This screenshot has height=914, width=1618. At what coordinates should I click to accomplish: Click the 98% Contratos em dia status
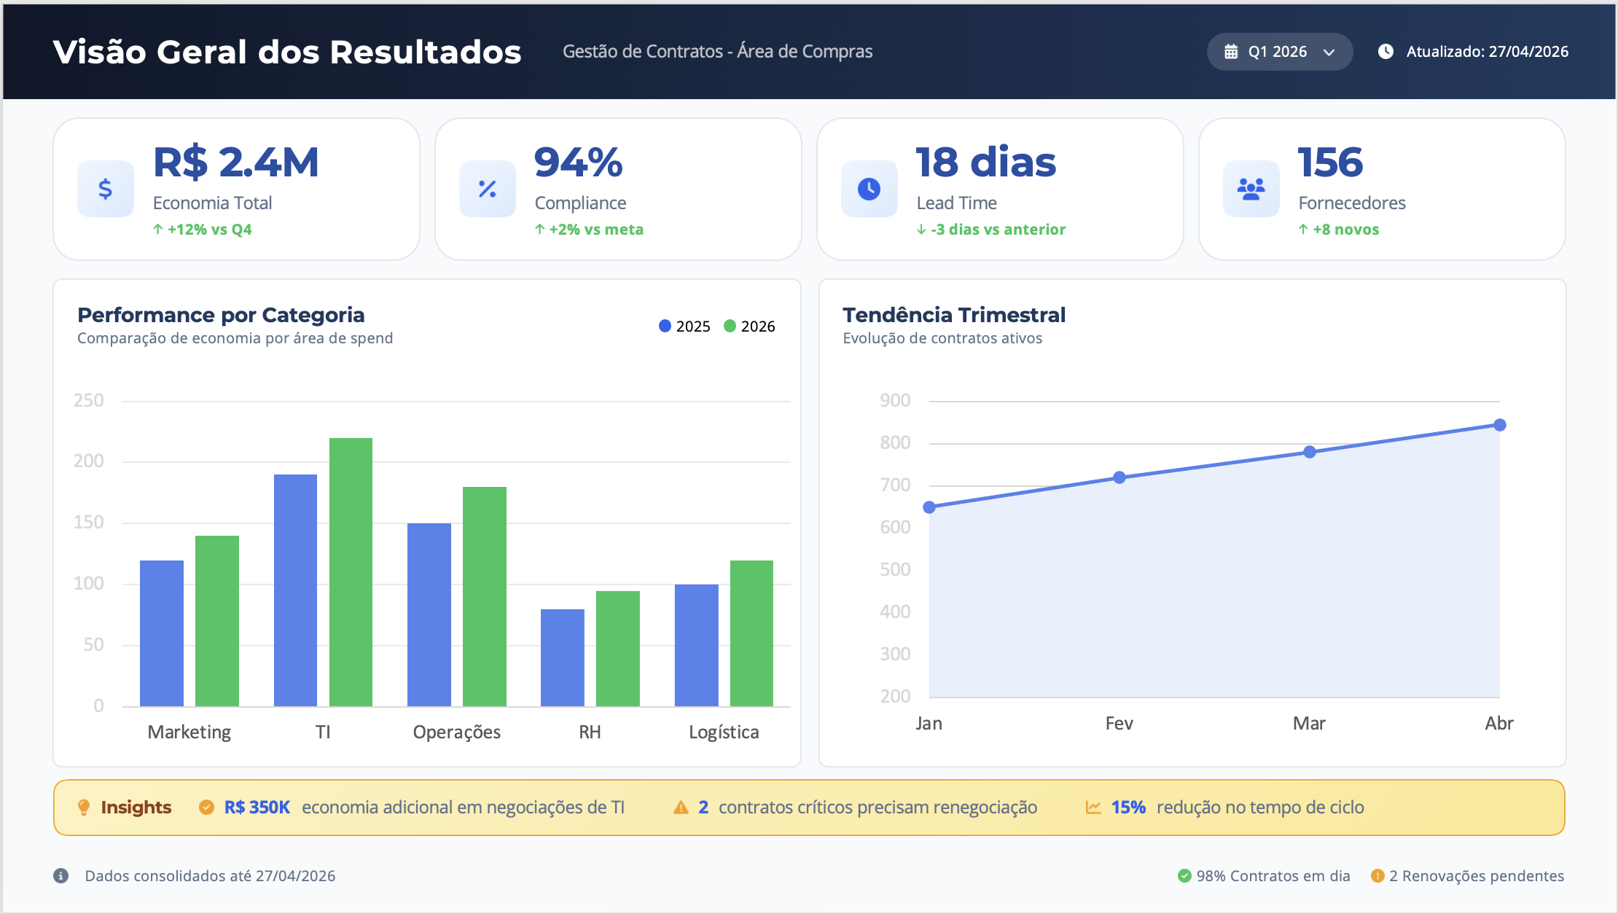(x=1264, y=876)
